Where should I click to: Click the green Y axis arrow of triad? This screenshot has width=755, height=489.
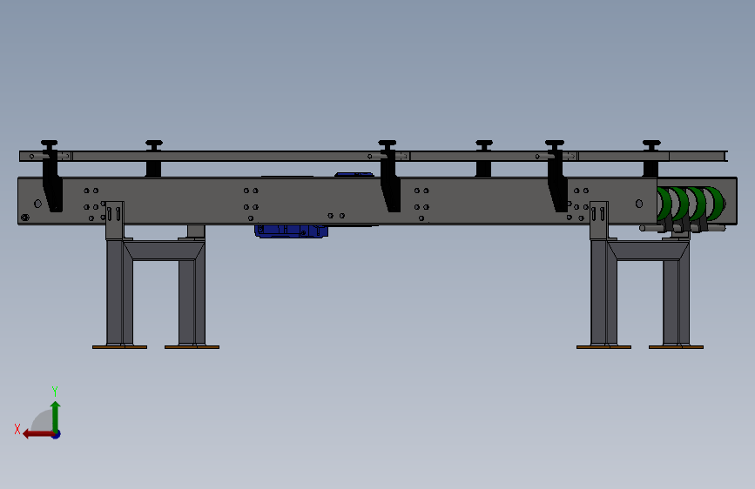pyautogui.click(x=56, y=415)
